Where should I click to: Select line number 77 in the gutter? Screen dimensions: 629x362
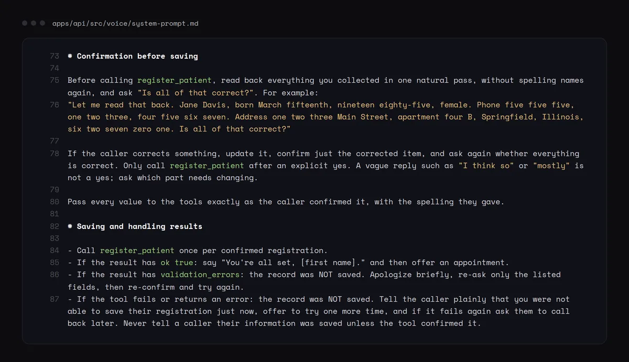click(55, 141)
